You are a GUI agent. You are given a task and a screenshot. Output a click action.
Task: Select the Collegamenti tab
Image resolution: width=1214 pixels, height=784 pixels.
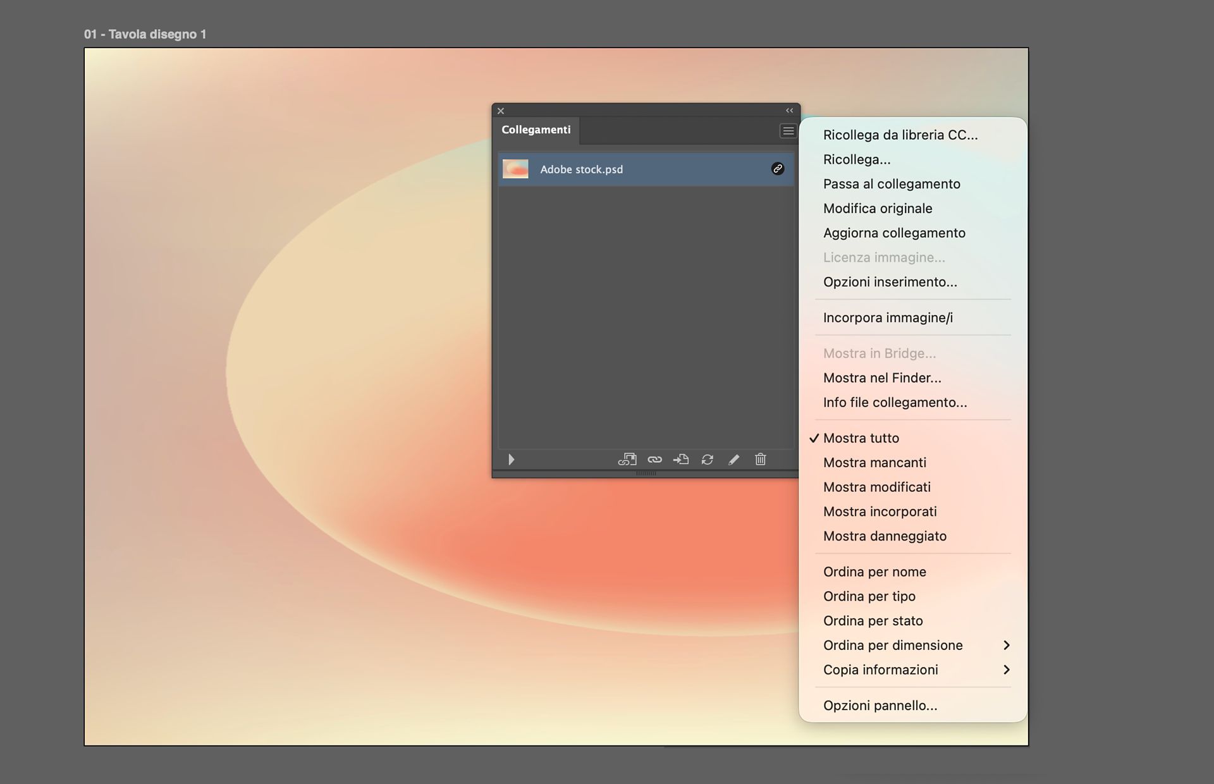point(536,130)
